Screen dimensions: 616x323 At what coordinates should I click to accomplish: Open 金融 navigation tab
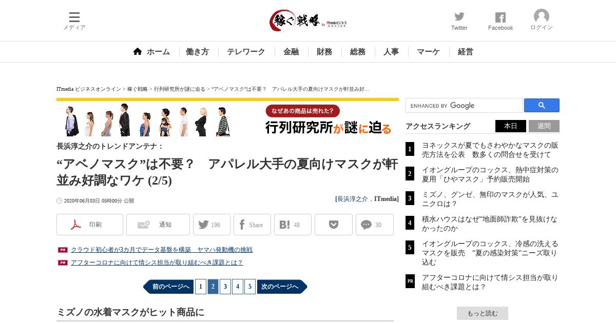coord(291,52)
